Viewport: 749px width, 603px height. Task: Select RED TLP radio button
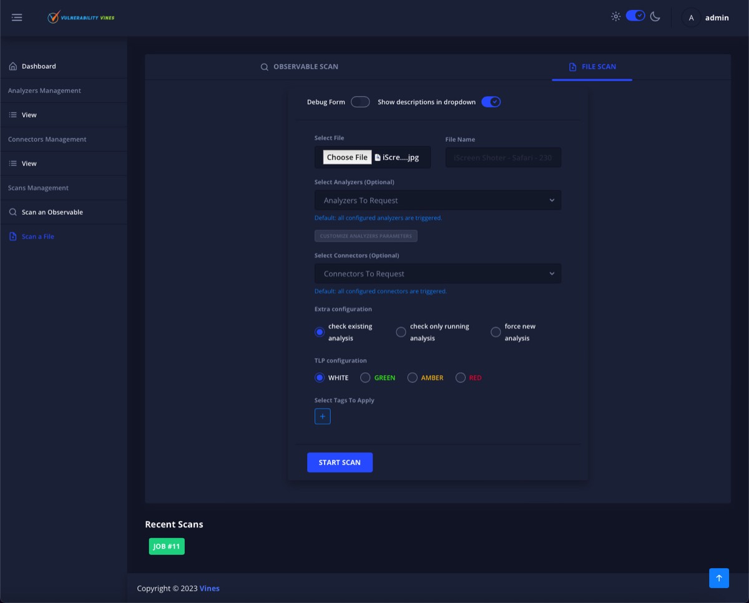461,378
